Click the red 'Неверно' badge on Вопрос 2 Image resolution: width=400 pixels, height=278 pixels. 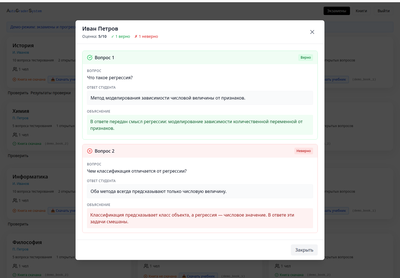(x=304, y=151)
